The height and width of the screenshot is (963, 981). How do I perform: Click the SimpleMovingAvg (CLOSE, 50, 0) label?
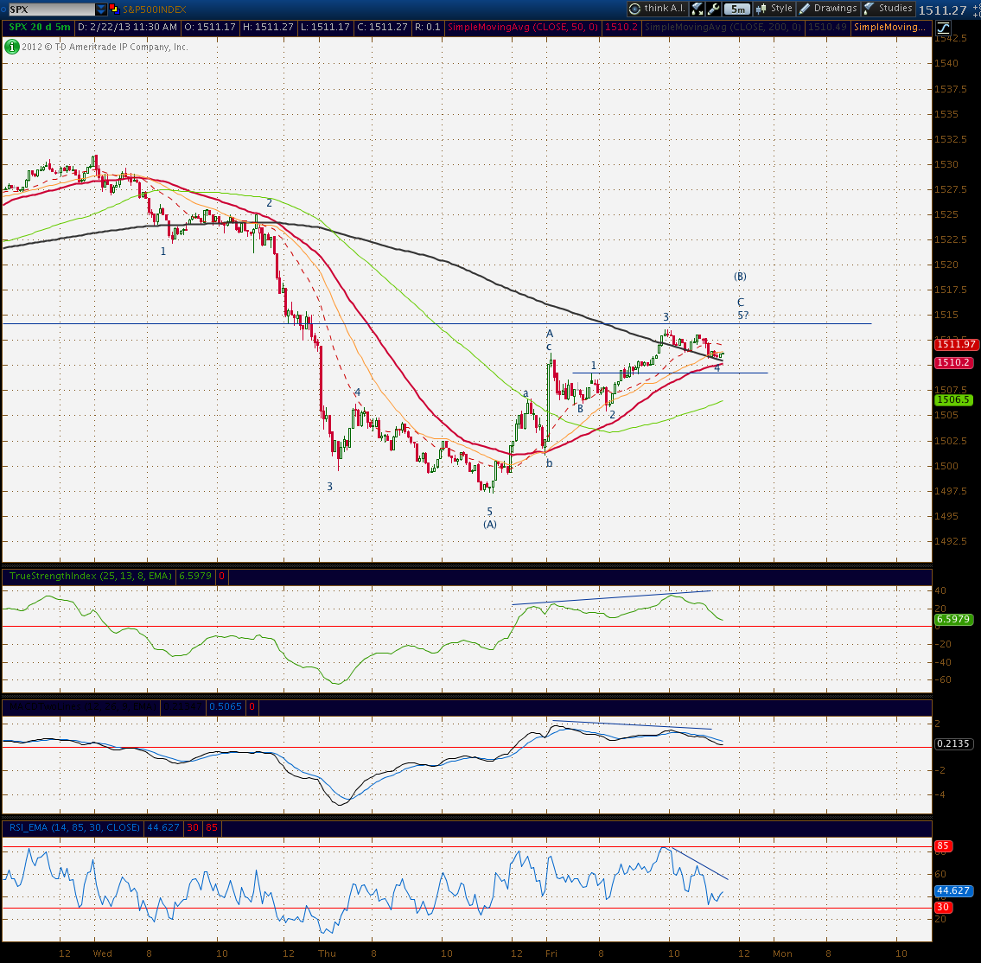click(523, 28)
